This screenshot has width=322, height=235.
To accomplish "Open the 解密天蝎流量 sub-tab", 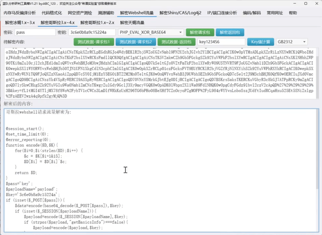I will coord(132,22).
